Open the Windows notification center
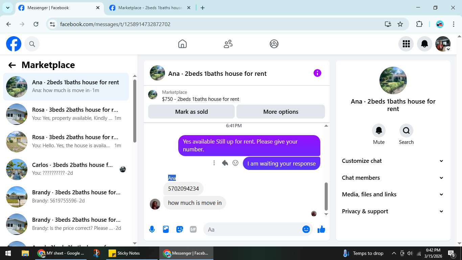462x260 pixels. 451,253
